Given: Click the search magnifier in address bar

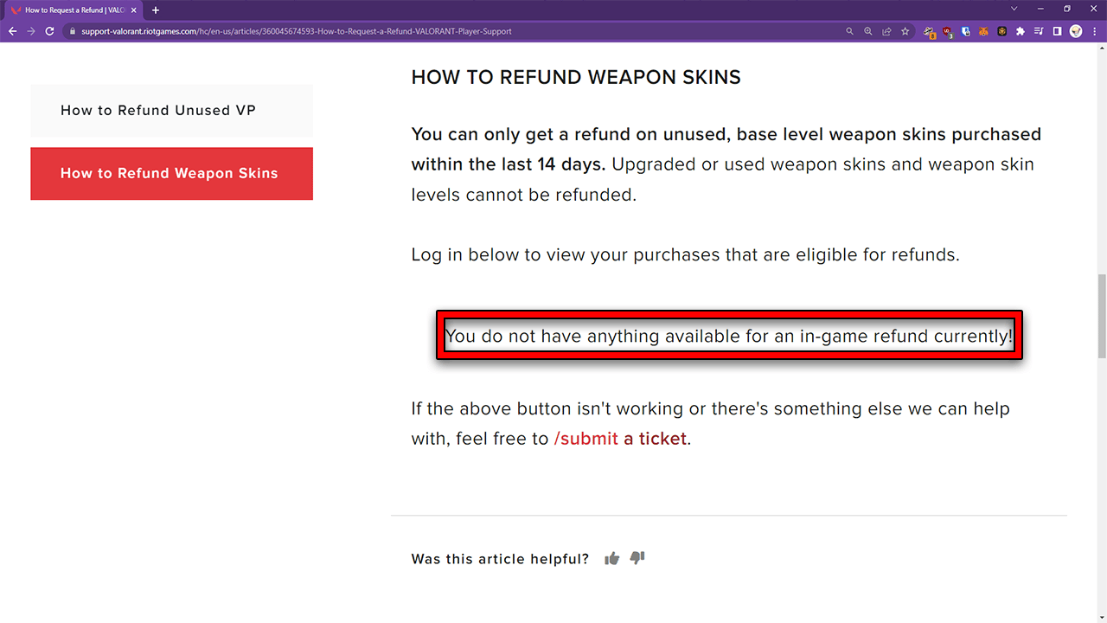Looking at the screenshot, I should 849,31.
